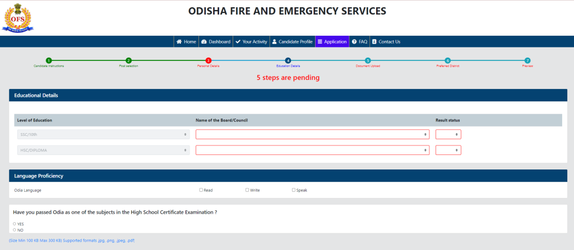Click the Language Proficiency section header
The height and width of the screenshot is (250, 574).
coord(288,176)
